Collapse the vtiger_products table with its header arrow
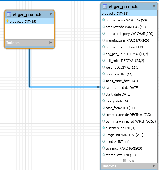The width and height of the screenshot is (159, 171). coord(154,6)
